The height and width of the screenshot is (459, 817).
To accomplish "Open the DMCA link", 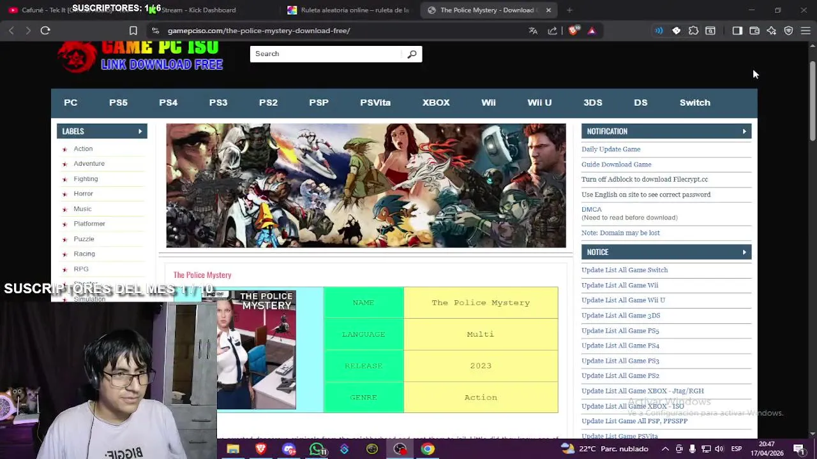I will tap(592, 210).
